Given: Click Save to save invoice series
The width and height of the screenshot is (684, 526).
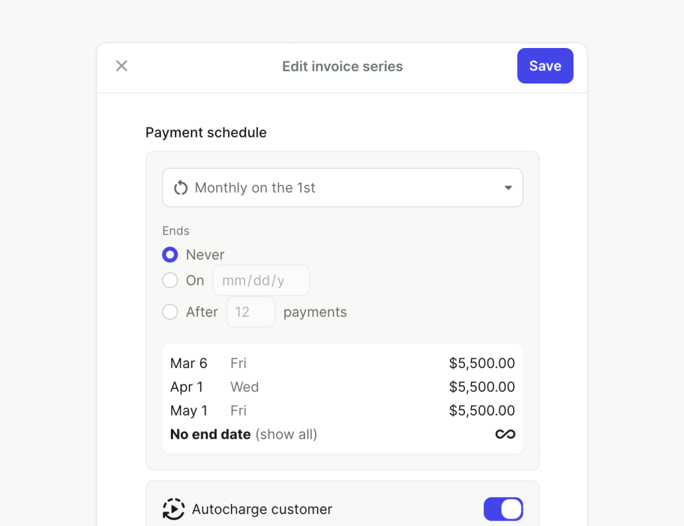Looking at the screenshot, I should coord(545,66).
